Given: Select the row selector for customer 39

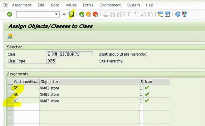Looking at the screenshot, I should click(x=10, y=88).
